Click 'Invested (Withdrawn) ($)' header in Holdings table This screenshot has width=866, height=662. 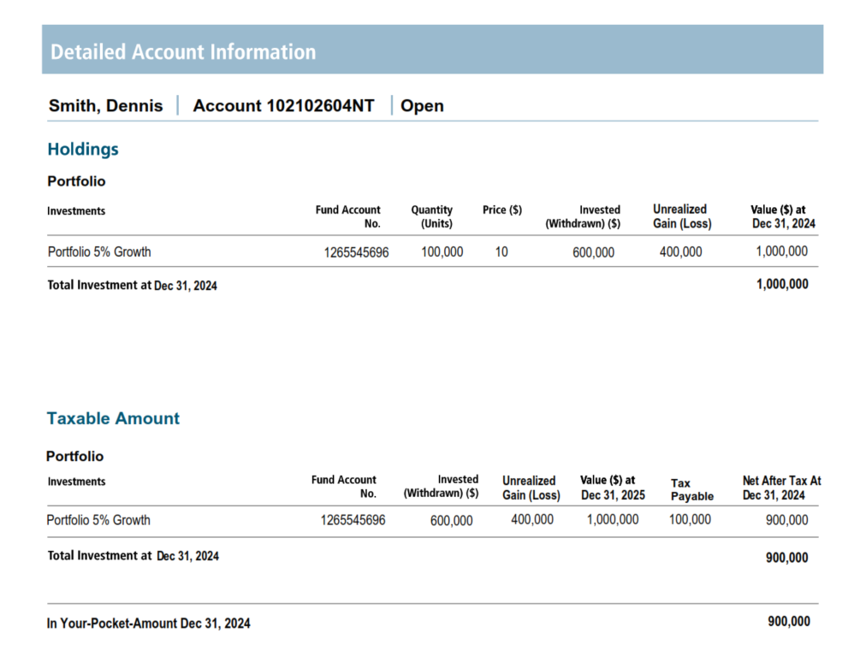(x=583, y=216)
